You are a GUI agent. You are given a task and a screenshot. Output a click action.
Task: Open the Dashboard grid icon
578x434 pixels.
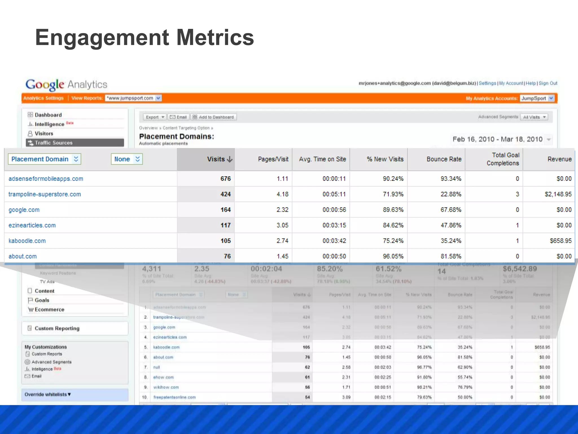point(30,115)
